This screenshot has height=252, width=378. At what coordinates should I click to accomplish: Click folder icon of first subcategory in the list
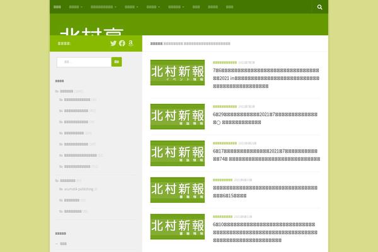[61, 100]
